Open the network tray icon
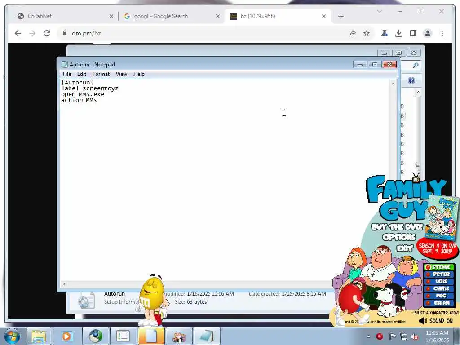Image resolution: width=460 pixels, height=345 pixels. point(404,337)
